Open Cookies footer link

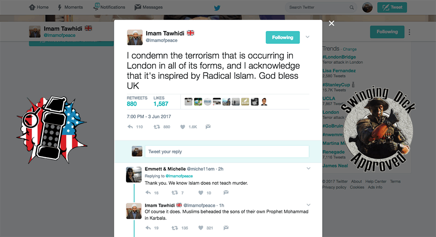[x=357, y=187]
